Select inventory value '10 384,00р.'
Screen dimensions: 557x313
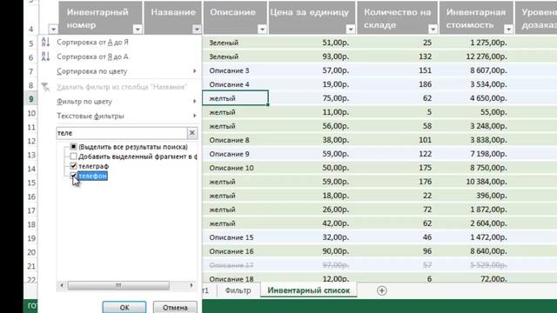[476, 182]
